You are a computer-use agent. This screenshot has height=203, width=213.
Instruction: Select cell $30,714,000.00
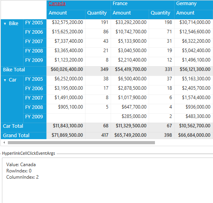point(194,24)
